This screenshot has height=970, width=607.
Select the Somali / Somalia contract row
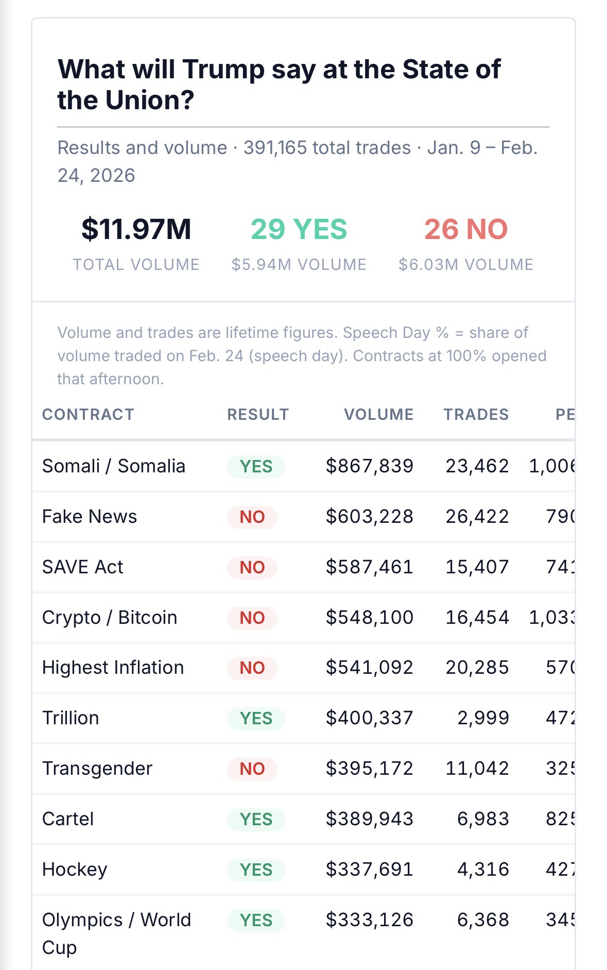[113, 466]
